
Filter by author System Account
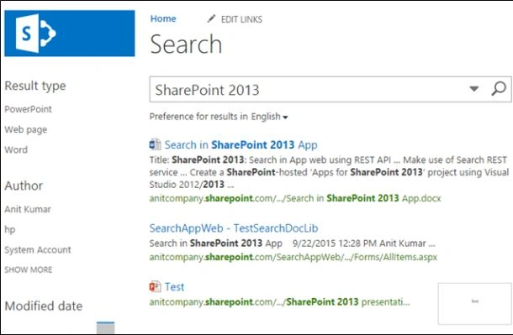pos(38,250)
